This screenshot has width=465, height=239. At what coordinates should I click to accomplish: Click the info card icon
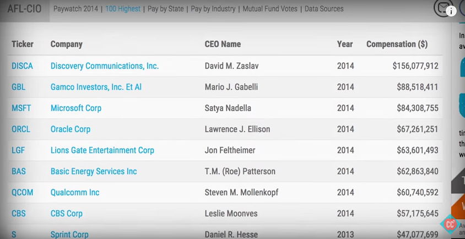pos(451,11)
